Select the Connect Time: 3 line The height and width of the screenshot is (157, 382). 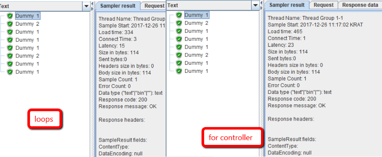118,39
